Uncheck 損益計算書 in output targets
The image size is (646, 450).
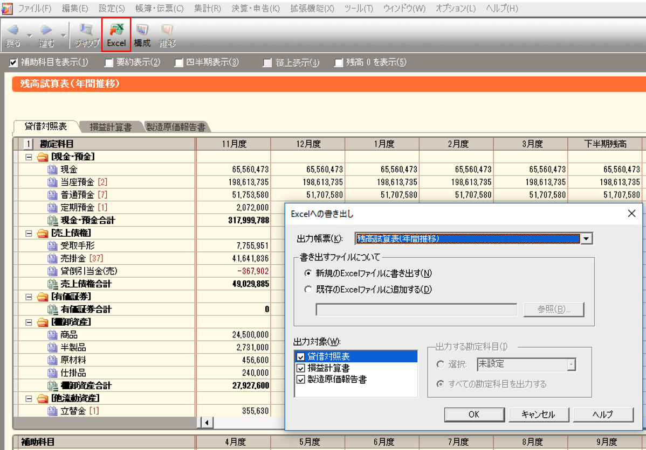pyautogui.click(x=301, y=368)
